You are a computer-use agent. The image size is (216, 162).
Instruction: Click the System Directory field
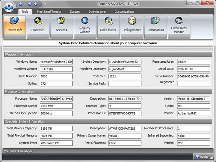(x=125, y=62)
